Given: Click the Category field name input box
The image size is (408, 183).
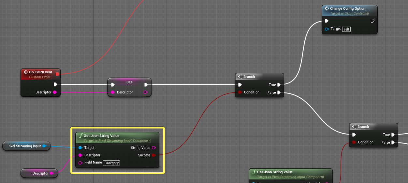Looking at the screenshot, I should coord(111,163).
